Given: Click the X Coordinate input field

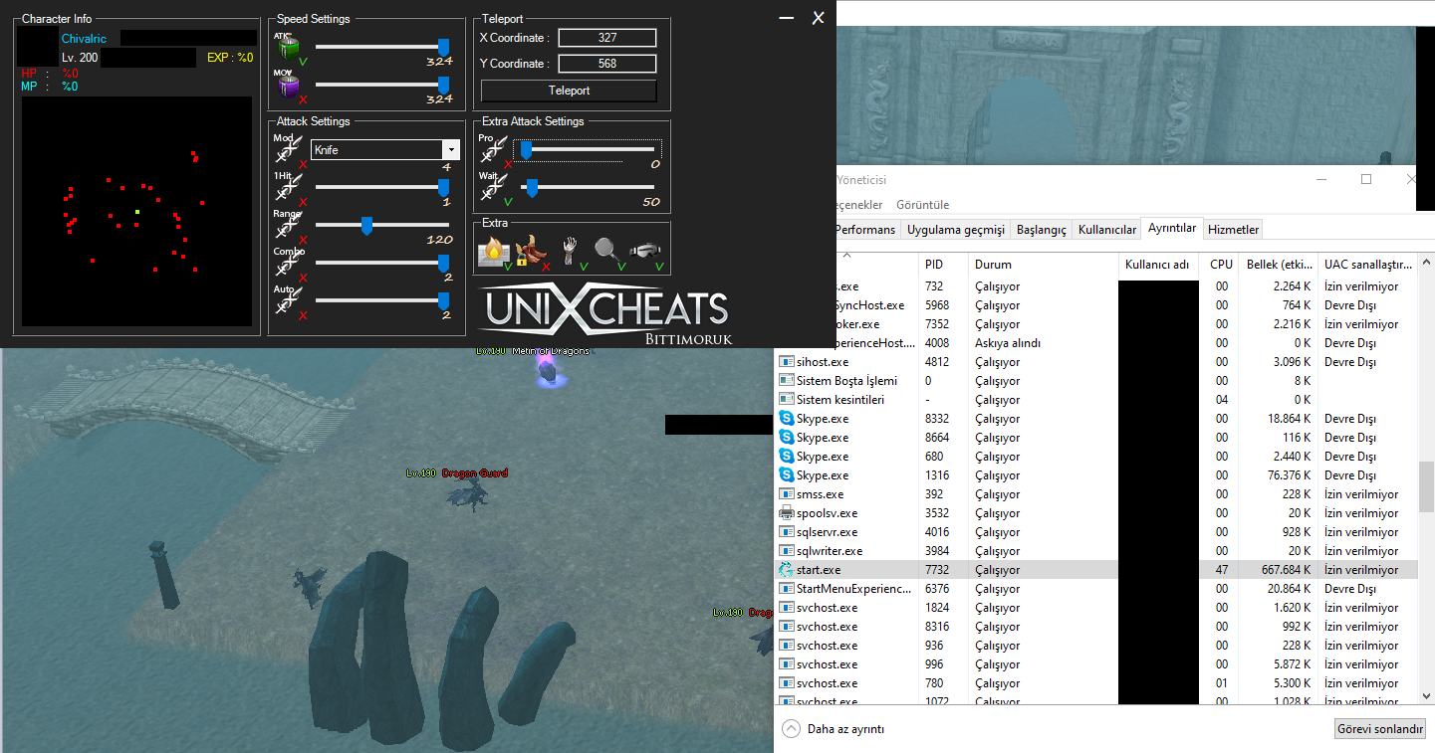Looking at the screenshot, I should click(x=607, y=38).
